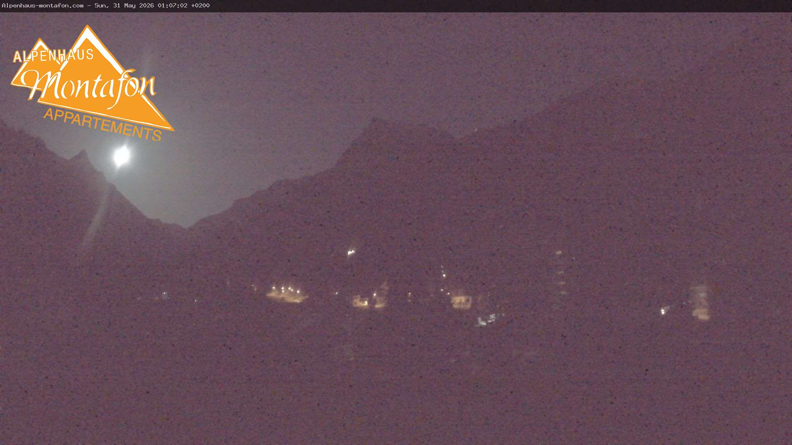Click the glowing building at far right

(x=700, y=302)
